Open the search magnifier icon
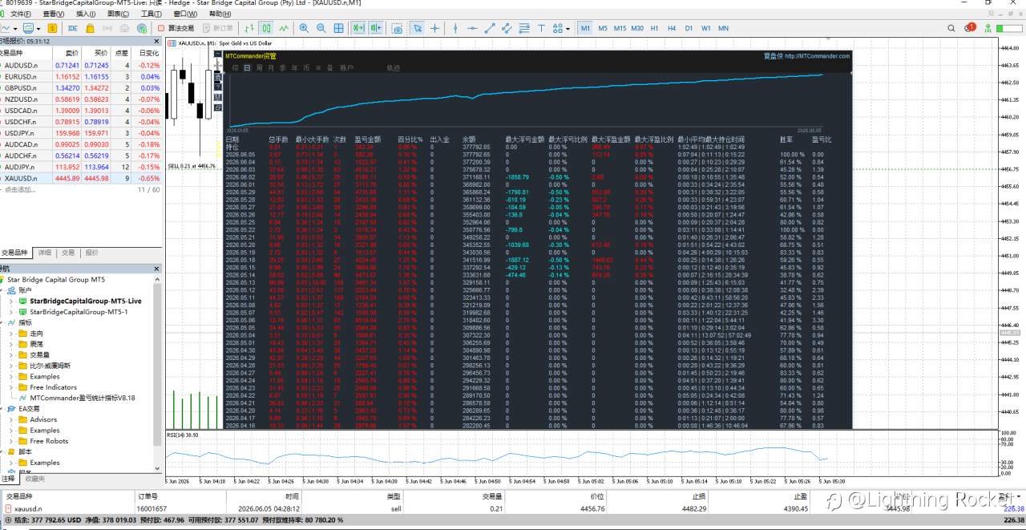This screenshot has height=530, width=1026. pyautogui.click(x=951, y=28)
